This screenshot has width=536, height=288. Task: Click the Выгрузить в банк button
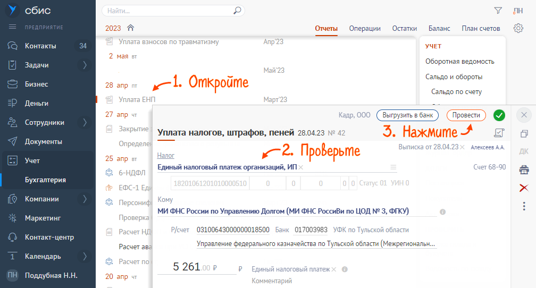click(407, 115)
